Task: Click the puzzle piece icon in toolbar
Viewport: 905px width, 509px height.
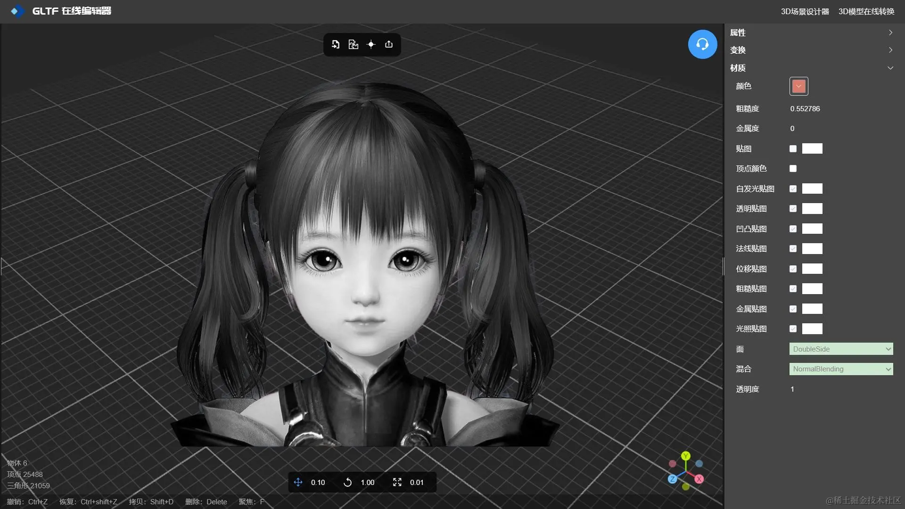Action: click(x=353, y=44)
